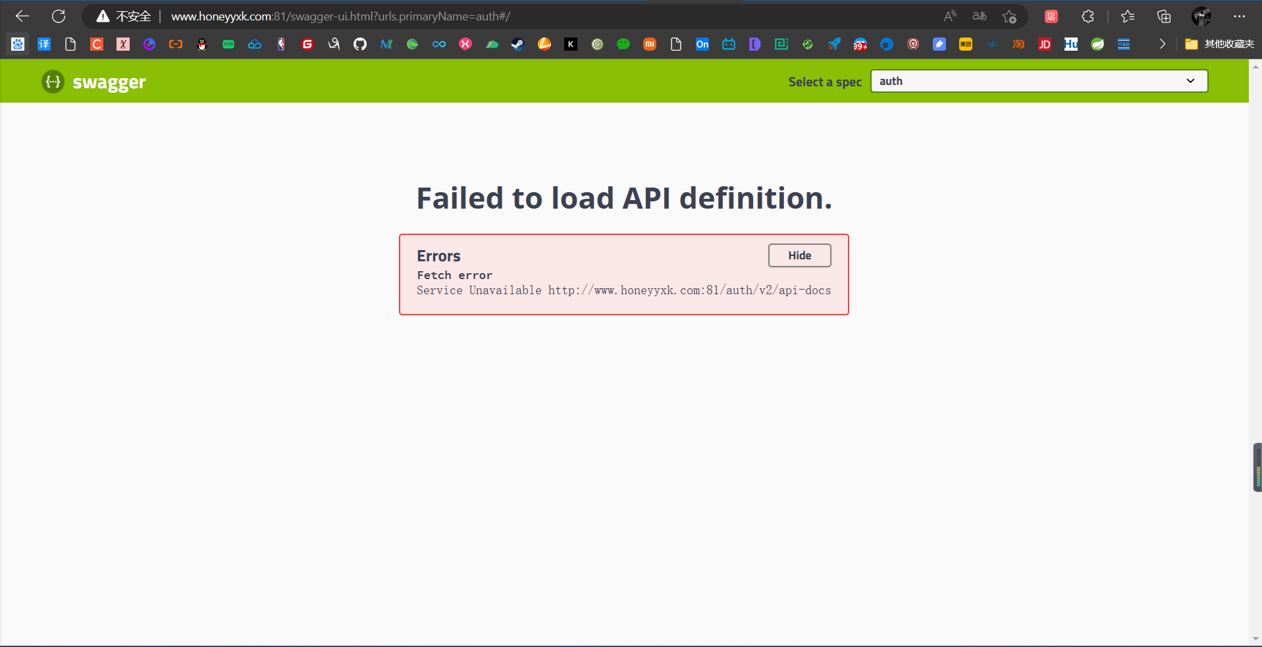The height and width of the screenshot is (647, 1262).
Task: Click the Errors heading text
Action: pos(438,256)
